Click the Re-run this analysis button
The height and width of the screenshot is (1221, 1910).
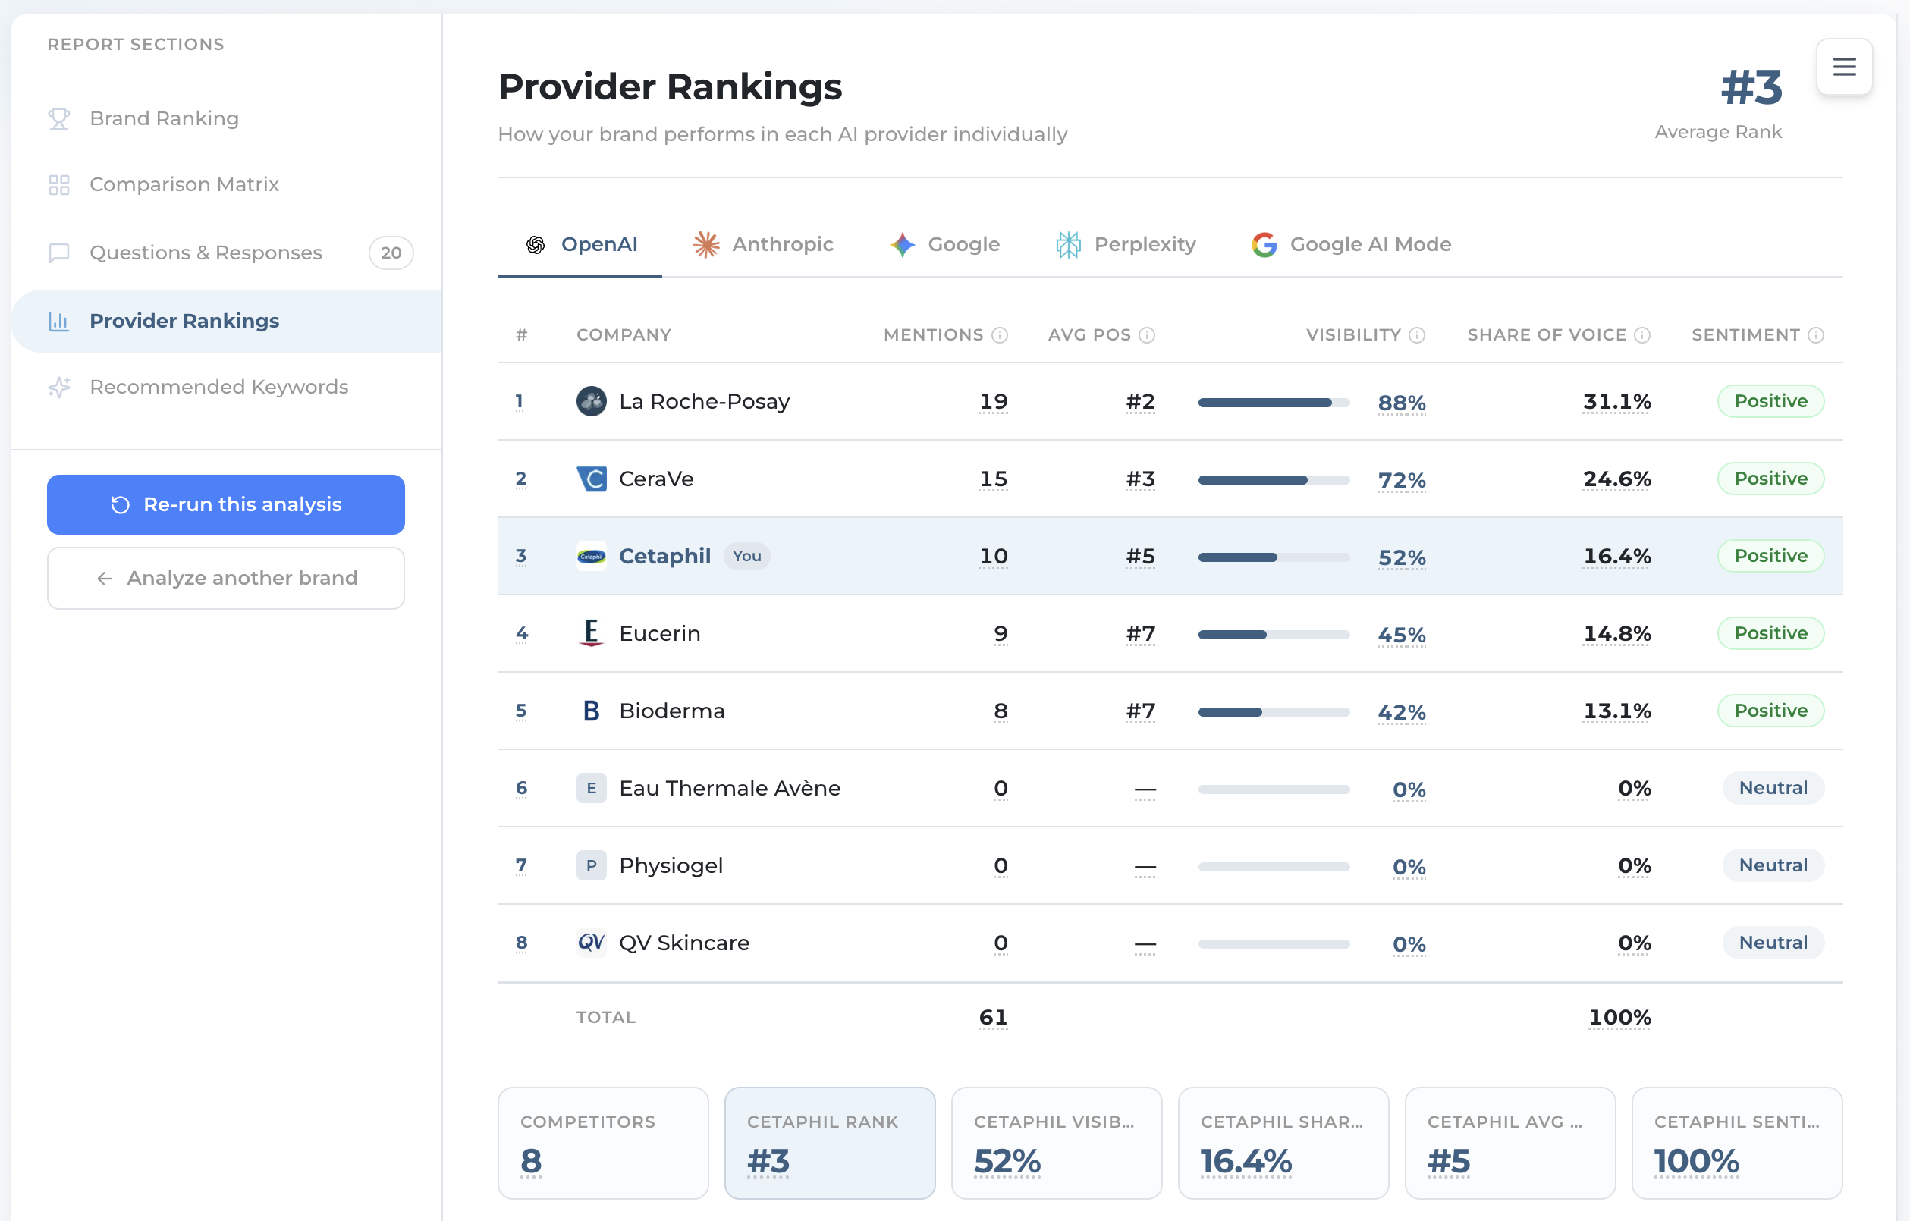[226, 505]
